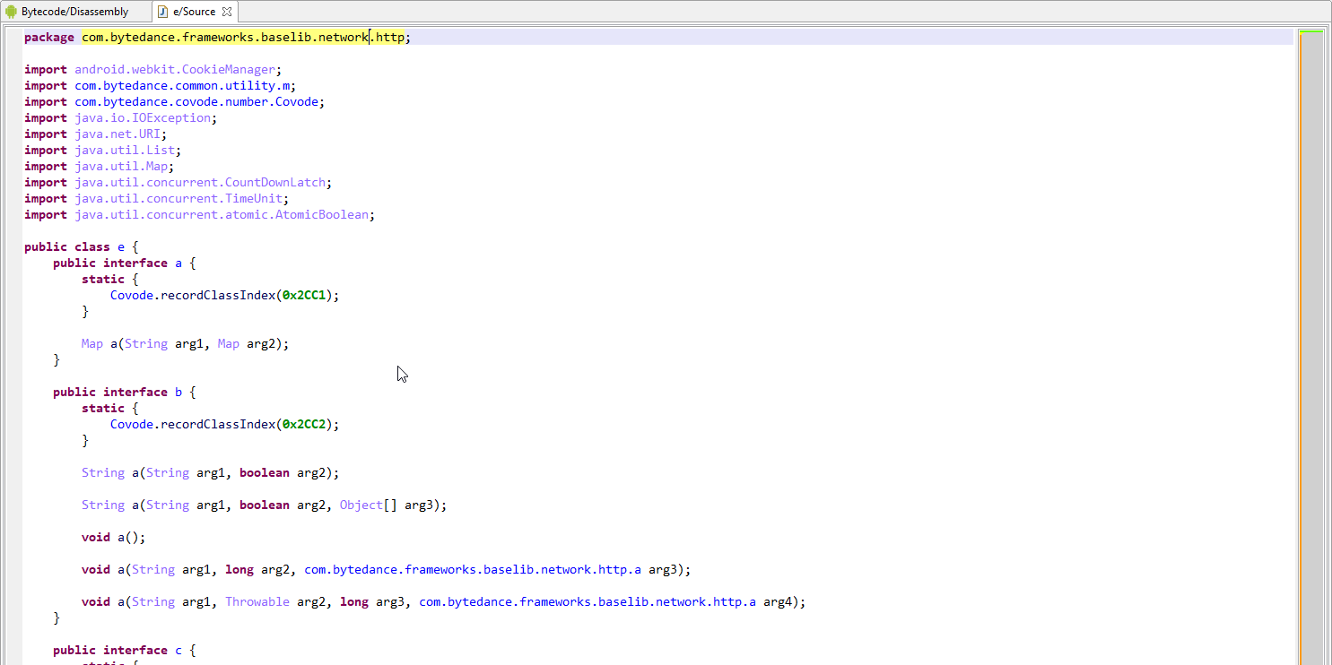The image size is (1332, 665).
Task: Click the 'Throwable arg2' parameter
Action: click(275, 601)
